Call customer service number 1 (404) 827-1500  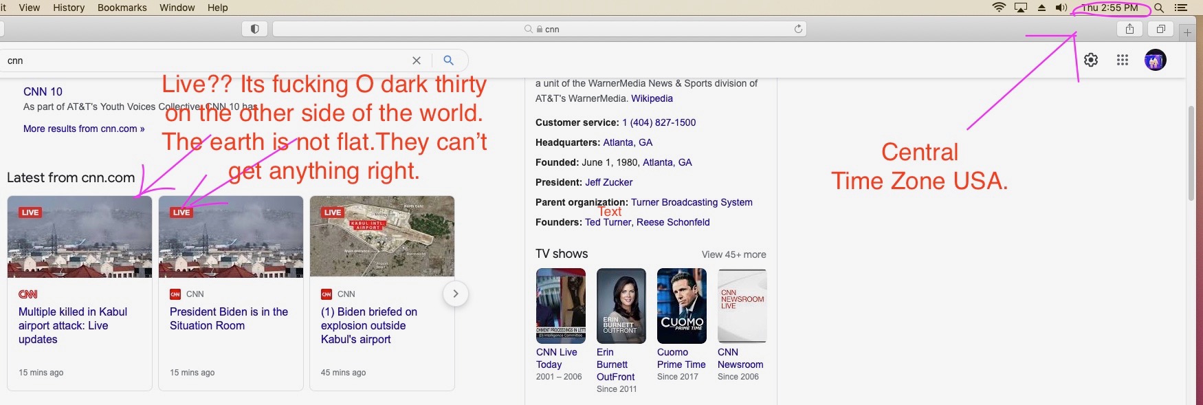pyautogui.click(x=659, y=122)
